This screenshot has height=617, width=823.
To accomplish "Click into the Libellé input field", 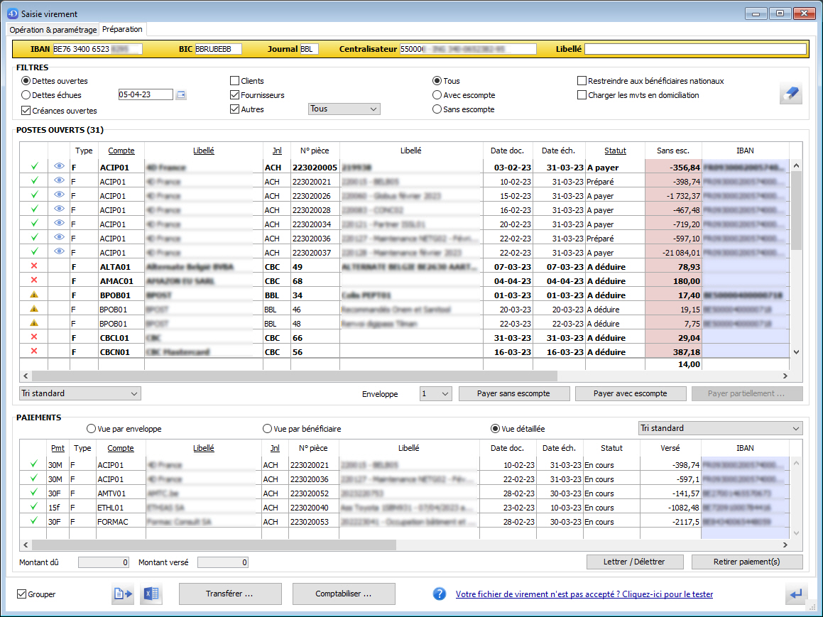I will click(695, 49).
